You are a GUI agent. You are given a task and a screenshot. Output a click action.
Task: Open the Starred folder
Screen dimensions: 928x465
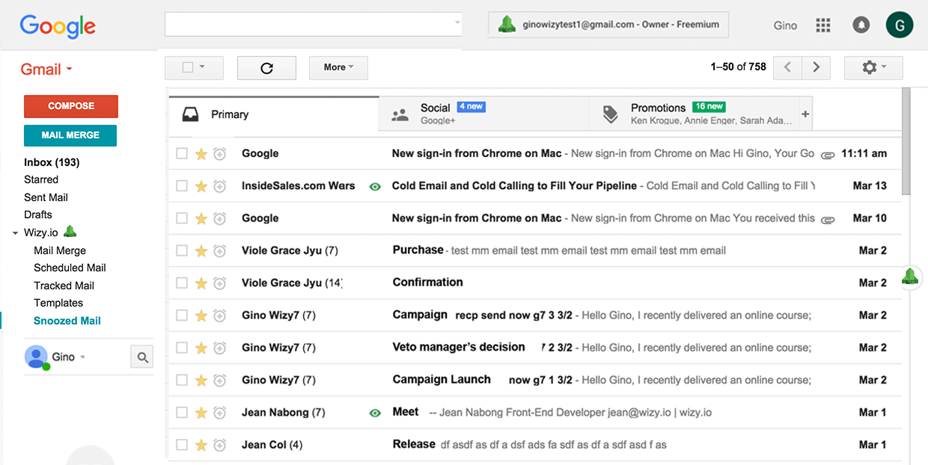(x=41, y=179)
